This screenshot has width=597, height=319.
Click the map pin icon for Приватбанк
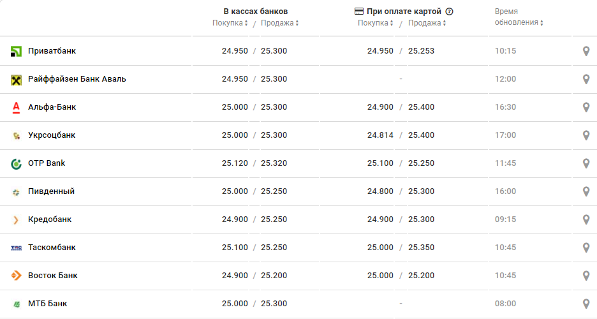[x=586, y=51]
